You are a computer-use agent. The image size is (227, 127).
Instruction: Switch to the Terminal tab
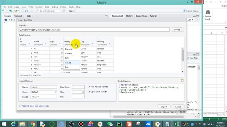[x=18, y=16]
